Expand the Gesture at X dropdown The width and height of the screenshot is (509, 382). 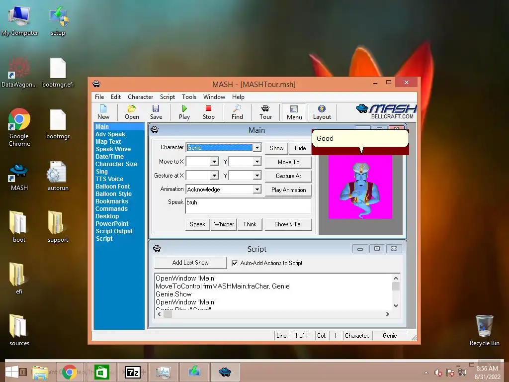[214, 176]
